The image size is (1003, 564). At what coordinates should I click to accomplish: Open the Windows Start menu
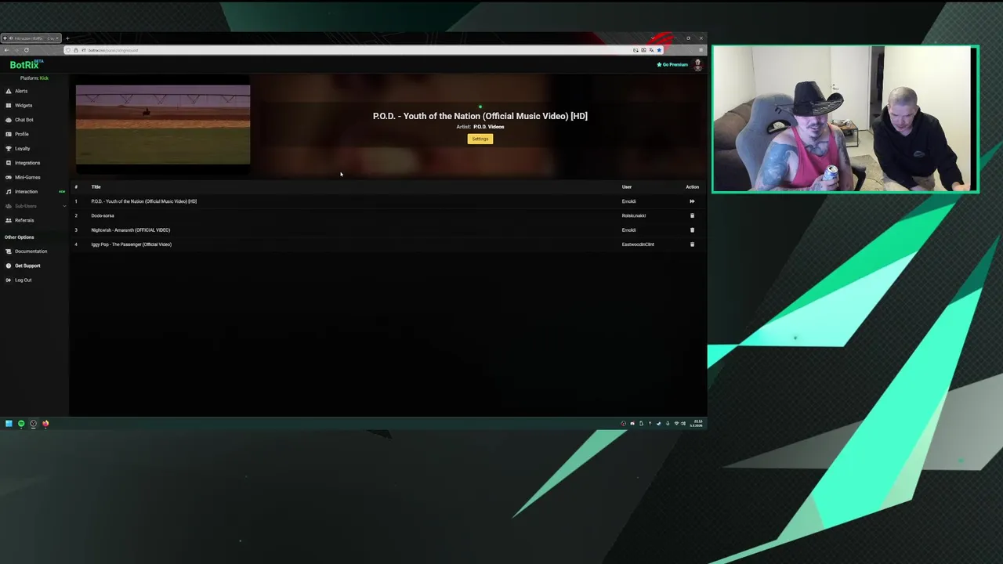click(x=9, y=424)
